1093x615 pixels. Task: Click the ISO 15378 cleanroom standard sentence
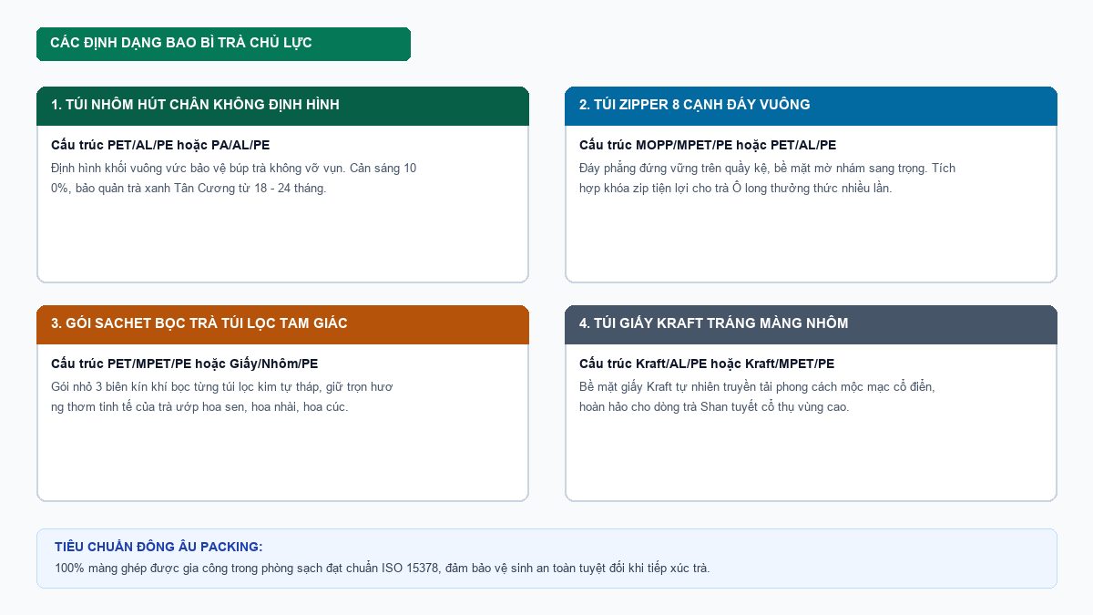click(x=382, y=569)
